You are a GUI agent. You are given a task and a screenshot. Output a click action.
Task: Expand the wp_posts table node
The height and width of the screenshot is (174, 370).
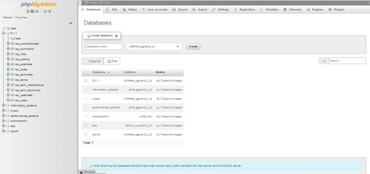click(8, 70)
